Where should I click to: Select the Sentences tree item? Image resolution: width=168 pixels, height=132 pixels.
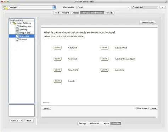[x=22, y=36]
